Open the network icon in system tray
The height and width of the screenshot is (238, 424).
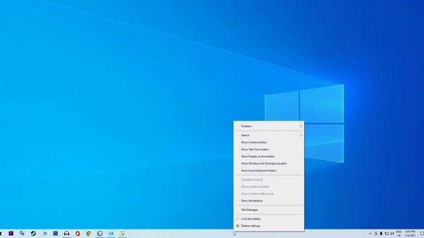(x=387, y=233)
